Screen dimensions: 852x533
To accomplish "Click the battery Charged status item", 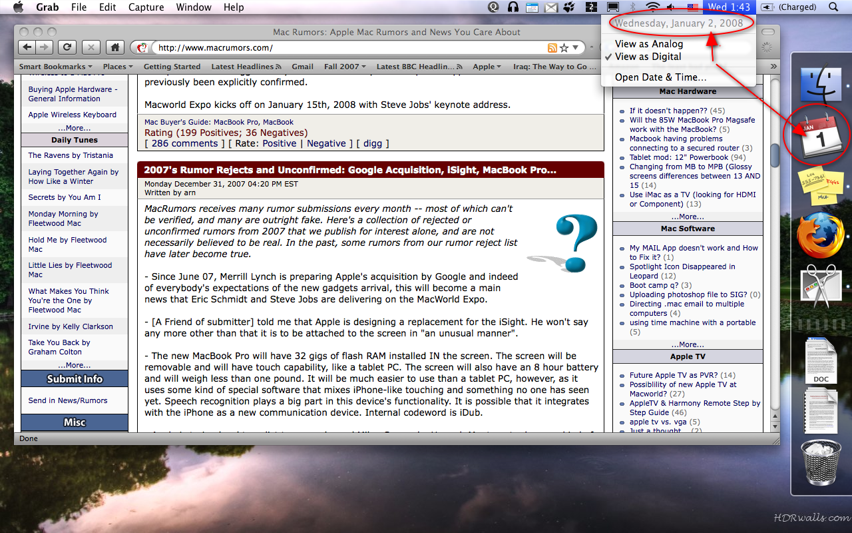I will [788, 7].
